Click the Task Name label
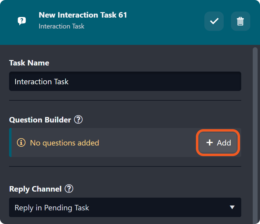The width and height of the screenshot is (260, 224). coord(29,63)
